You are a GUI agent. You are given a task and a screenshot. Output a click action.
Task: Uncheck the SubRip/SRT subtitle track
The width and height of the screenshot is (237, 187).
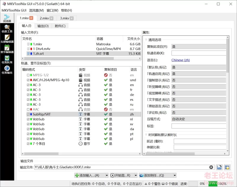click(x=28, y=114)
